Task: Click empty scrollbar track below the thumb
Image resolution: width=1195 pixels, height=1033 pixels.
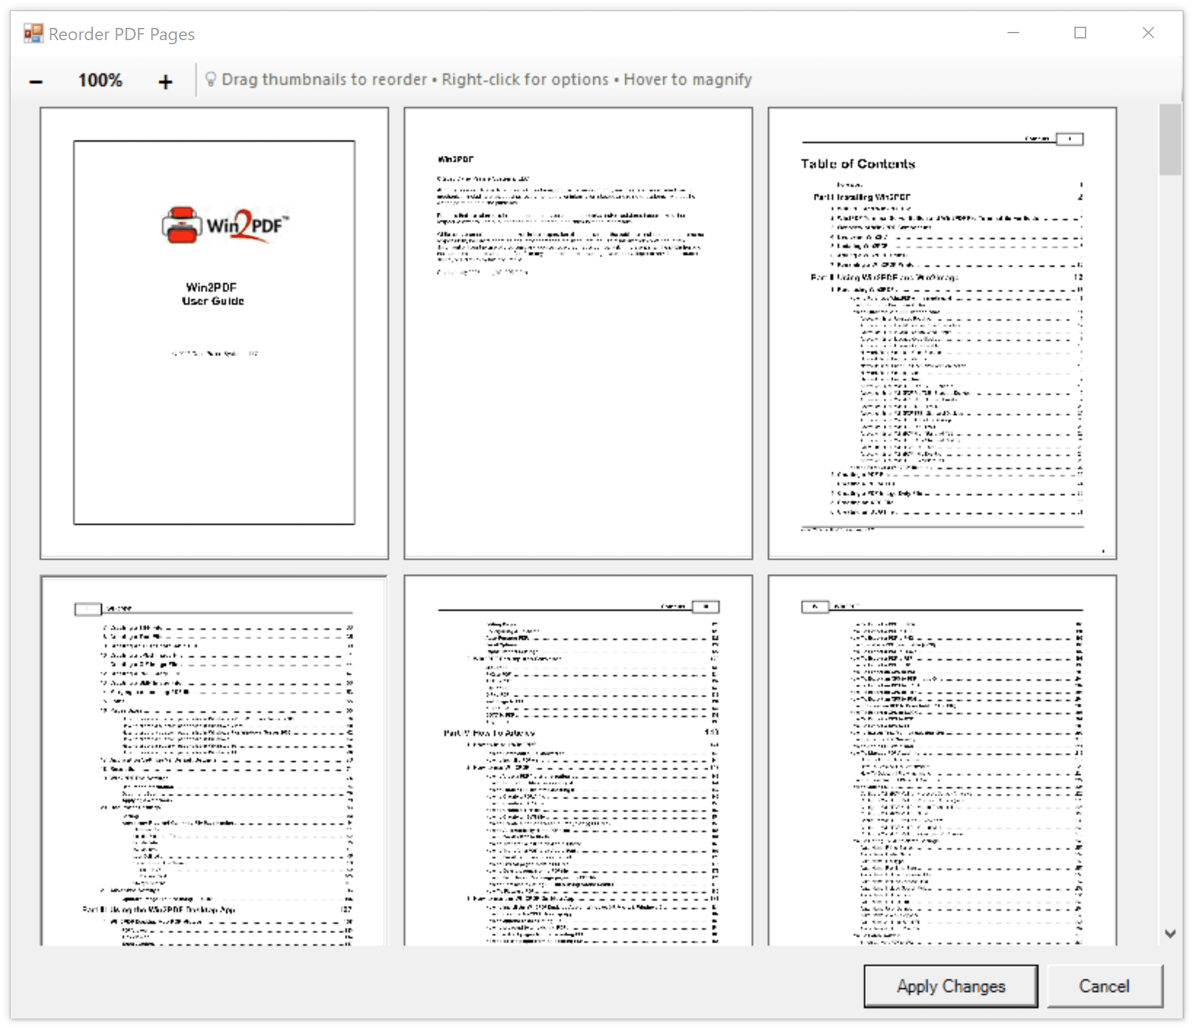Action: point(1170,524)
